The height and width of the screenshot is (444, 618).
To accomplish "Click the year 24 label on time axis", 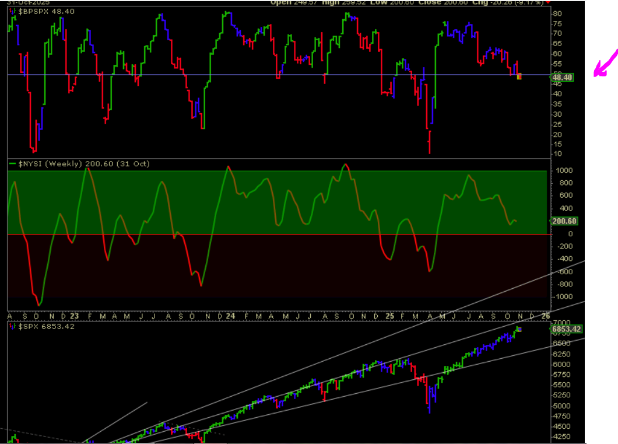I will [x=230, y=316].
